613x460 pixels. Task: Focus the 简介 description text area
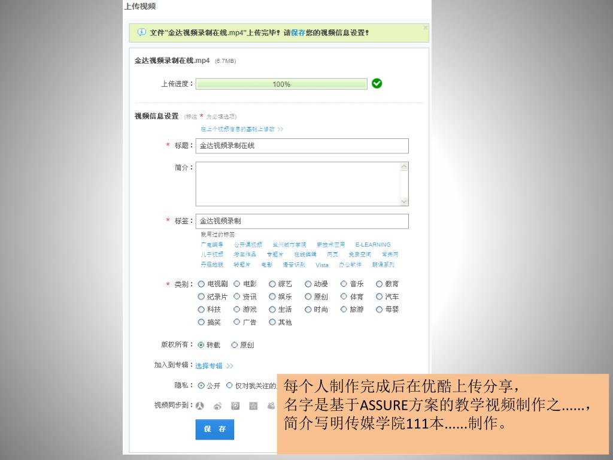(x=302, y=184)
